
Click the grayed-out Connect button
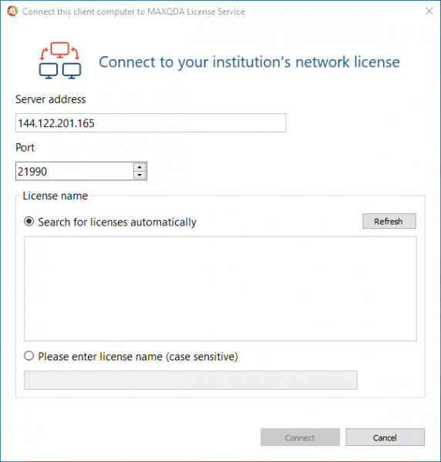point(300,437)
